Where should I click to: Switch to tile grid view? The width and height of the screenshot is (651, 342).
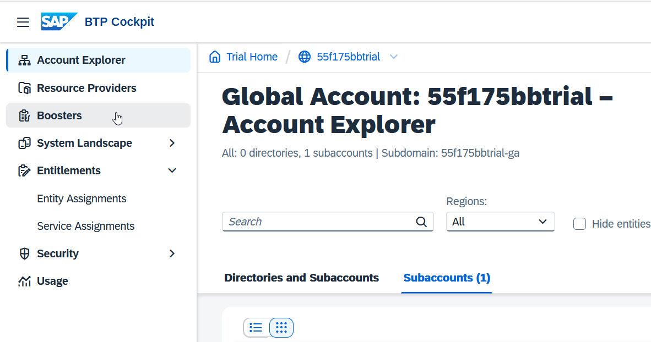pyautogui.click(x=281, y=328)
